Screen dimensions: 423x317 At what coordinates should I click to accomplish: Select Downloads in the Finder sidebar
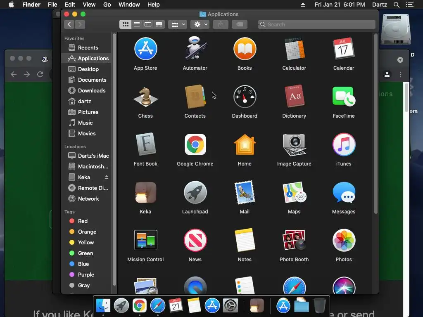pyautogui.click(x=86, y=90)
